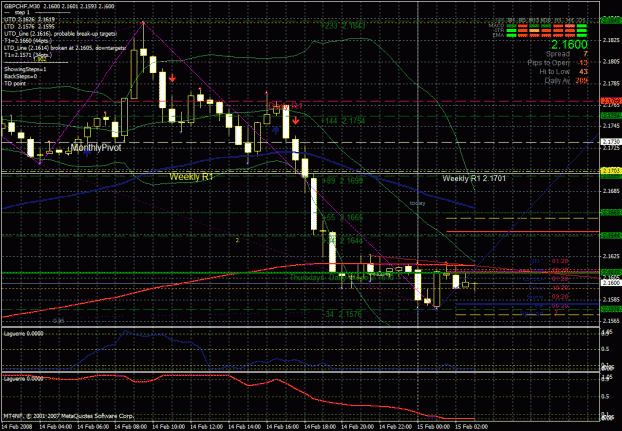The width and height of the screenshot is (622, 431).
Task: Click the +233 2.1843 Fibonacci level label
Action: point(343,26)
